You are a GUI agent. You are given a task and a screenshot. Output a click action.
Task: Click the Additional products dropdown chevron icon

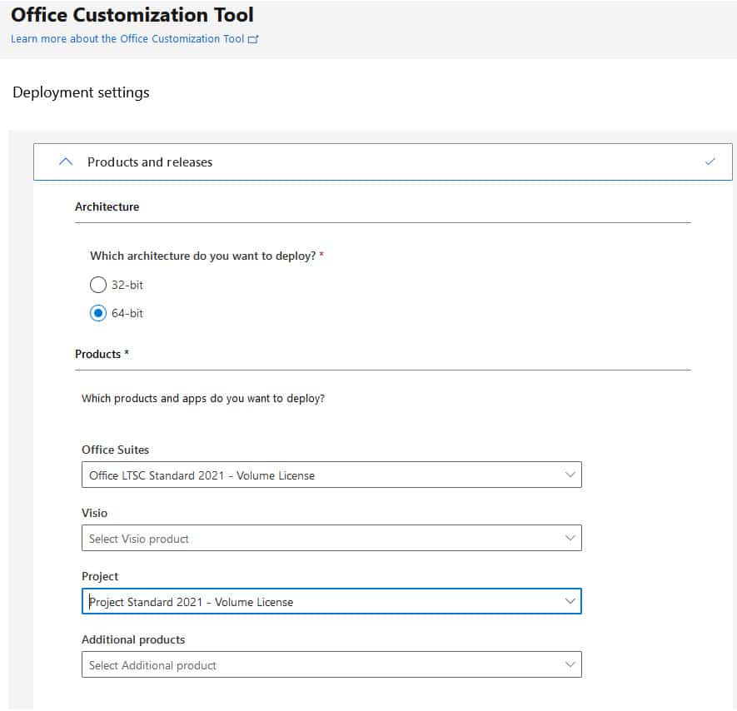(x=571, y=664)
